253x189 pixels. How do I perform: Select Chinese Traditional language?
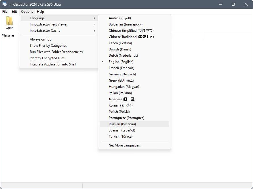click(134, 37)
